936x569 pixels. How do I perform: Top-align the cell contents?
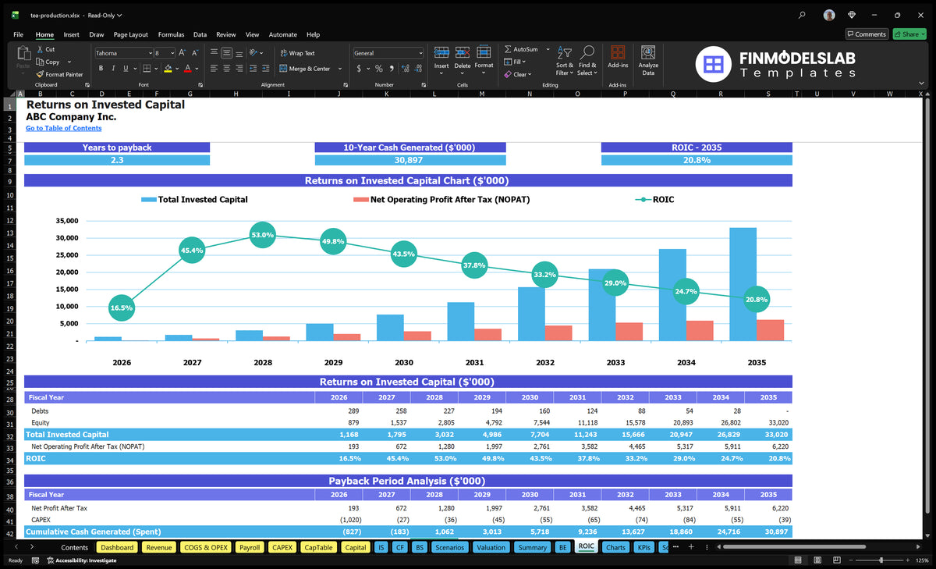214,53
